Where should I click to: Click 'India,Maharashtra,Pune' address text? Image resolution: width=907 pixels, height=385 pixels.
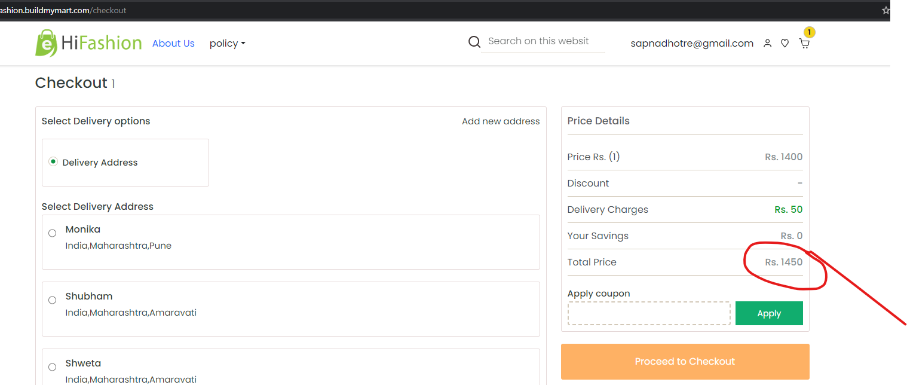(x=118, y=246)
